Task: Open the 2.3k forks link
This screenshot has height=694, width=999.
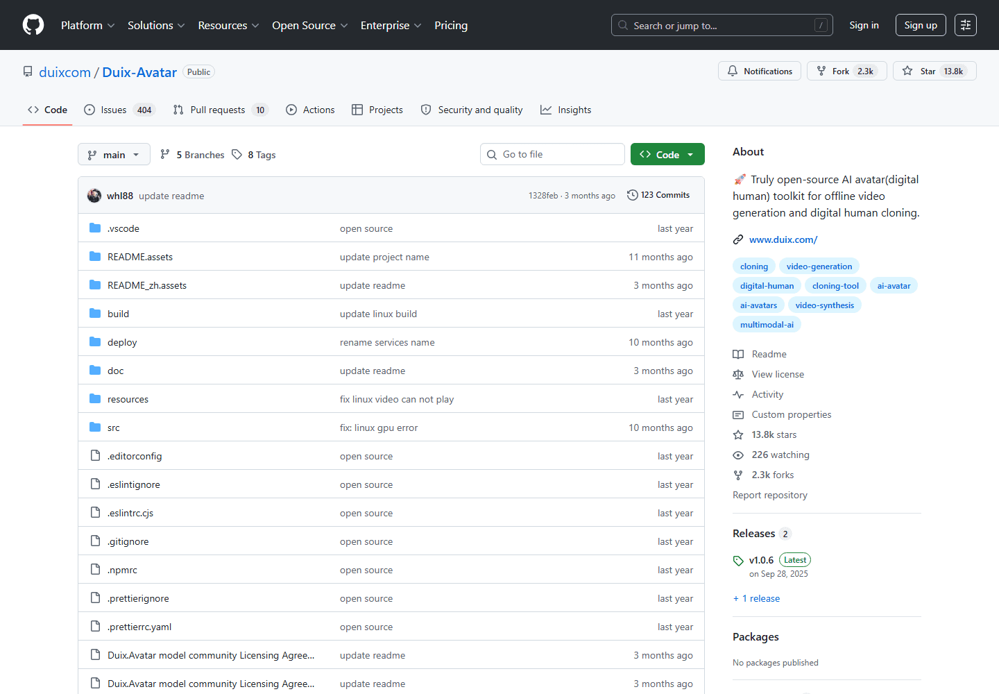Action: tap(773, 475)
